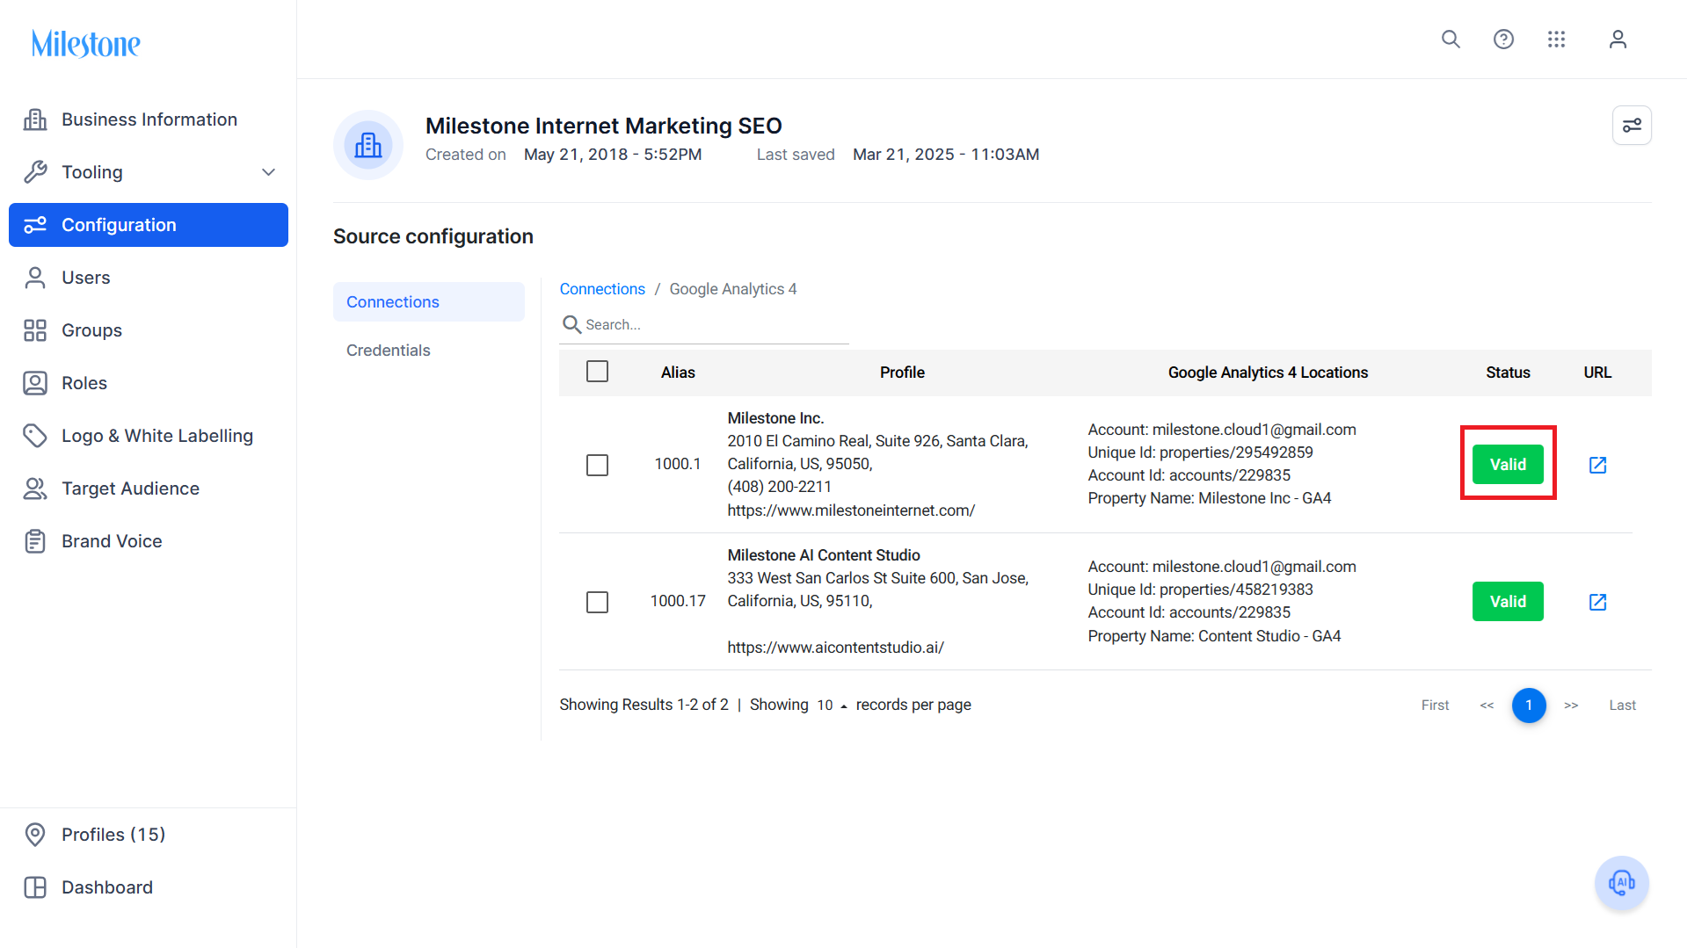Screen dimensions: 1687x948
Task: Click Property Name Content Studio - GA4
Action: (x=1214, y=636)
